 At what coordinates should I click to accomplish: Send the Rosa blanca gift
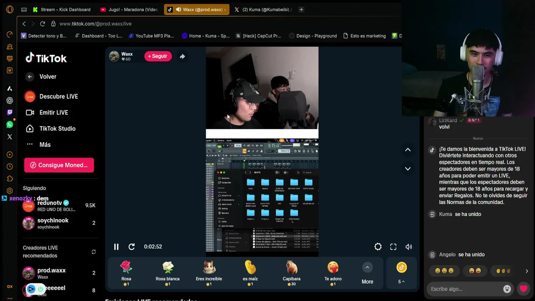168,273
